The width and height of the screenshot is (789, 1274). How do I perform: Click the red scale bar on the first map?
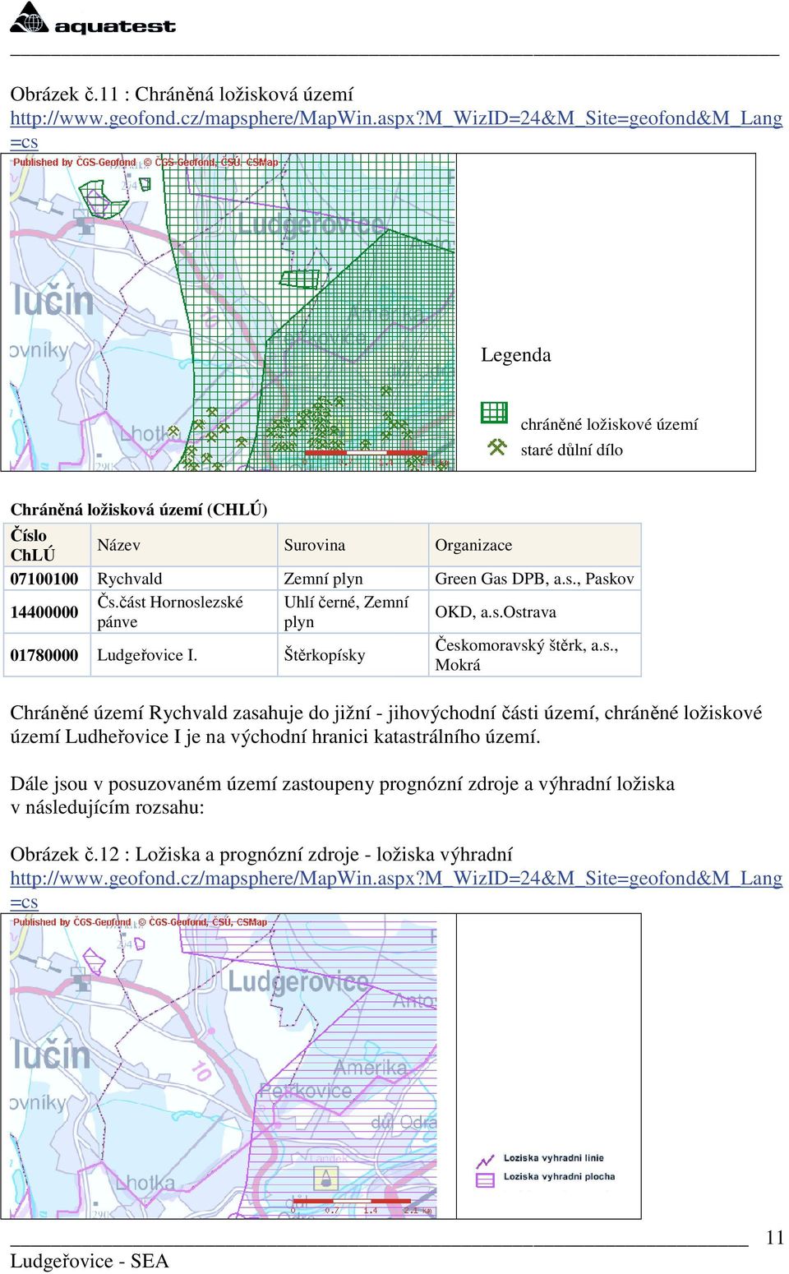click(x=366, y=452)
